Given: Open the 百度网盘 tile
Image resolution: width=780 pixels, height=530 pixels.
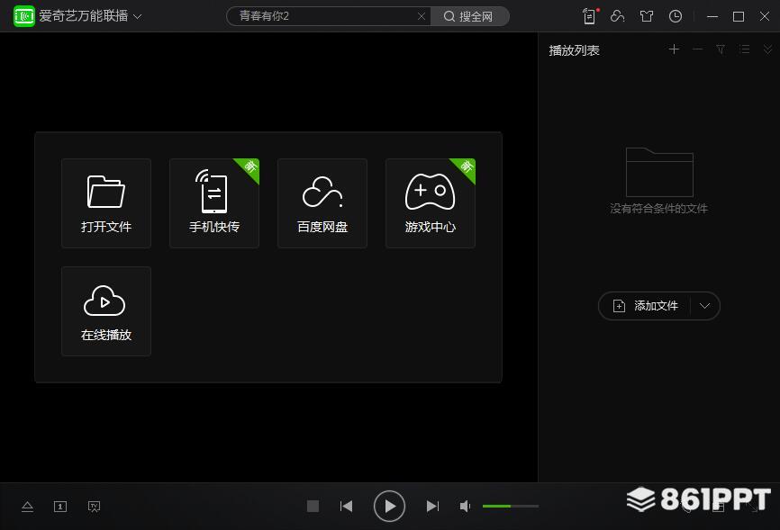Looking at the screenshot, I should (x=322, y=203).
